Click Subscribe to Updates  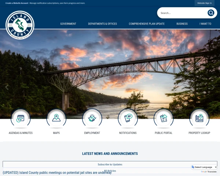[x=110, y=164]
